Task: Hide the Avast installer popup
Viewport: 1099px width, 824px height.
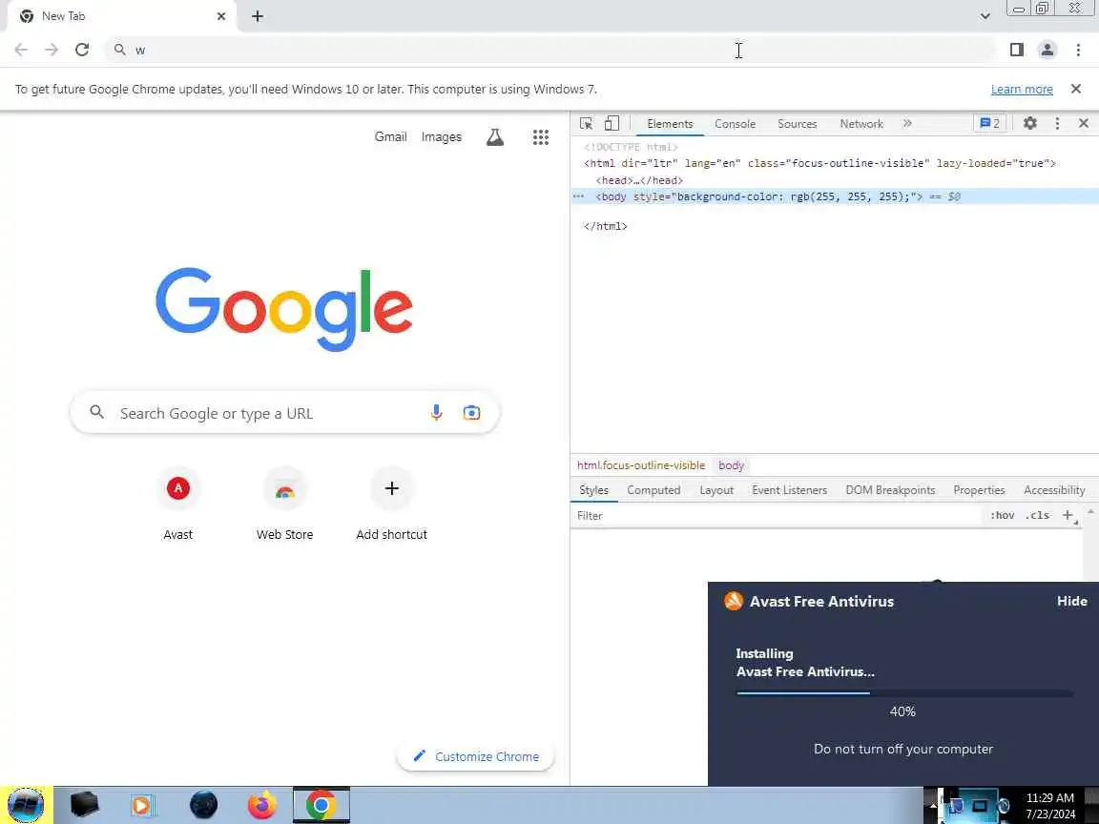Action: point(1071,601)
